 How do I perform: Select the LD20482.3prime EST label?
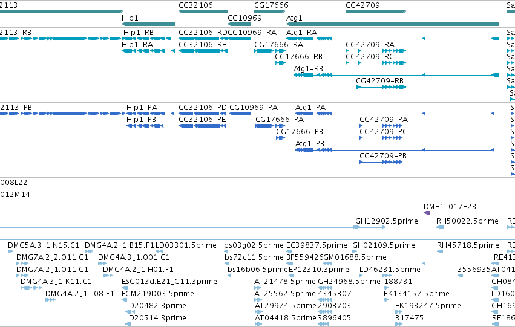(x=156, y=306)
